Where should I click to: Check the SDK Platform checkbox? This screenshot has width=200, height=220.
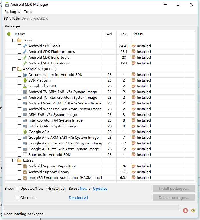pyautogui.click(x=19, y=81)
